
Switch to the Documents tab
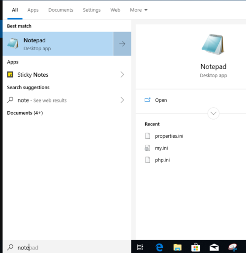coord(61,10)
